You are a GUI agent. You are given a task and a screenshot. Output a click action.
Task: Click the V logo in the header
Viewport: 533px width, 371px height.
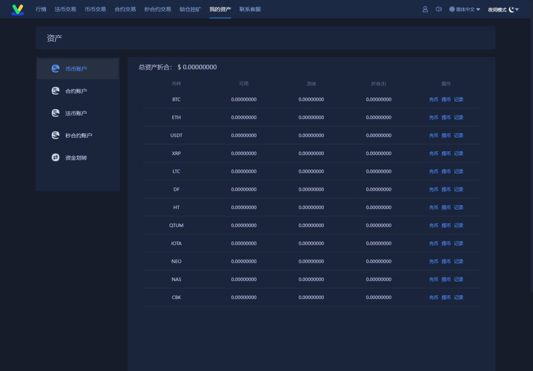17,10
